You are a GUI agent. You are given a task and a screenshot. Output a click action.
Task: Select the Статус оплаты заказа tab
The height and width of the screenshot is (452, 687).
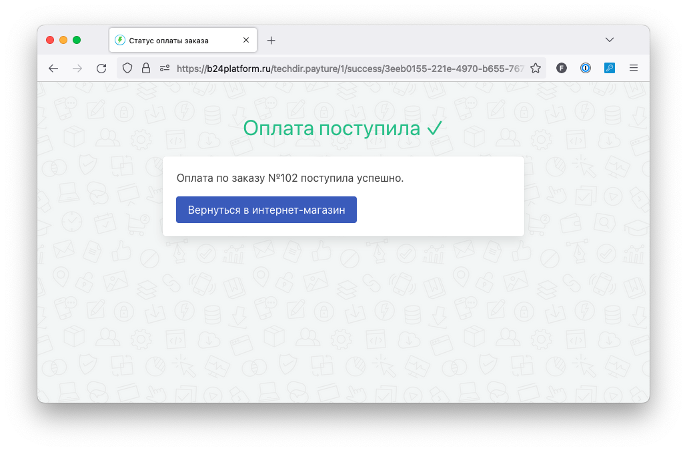(183, 40)
